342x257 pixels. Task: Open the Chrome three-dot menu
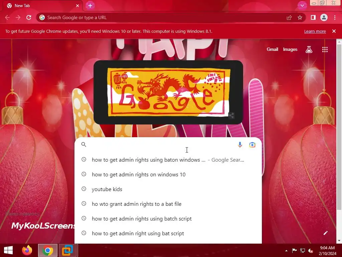(335, 17)
